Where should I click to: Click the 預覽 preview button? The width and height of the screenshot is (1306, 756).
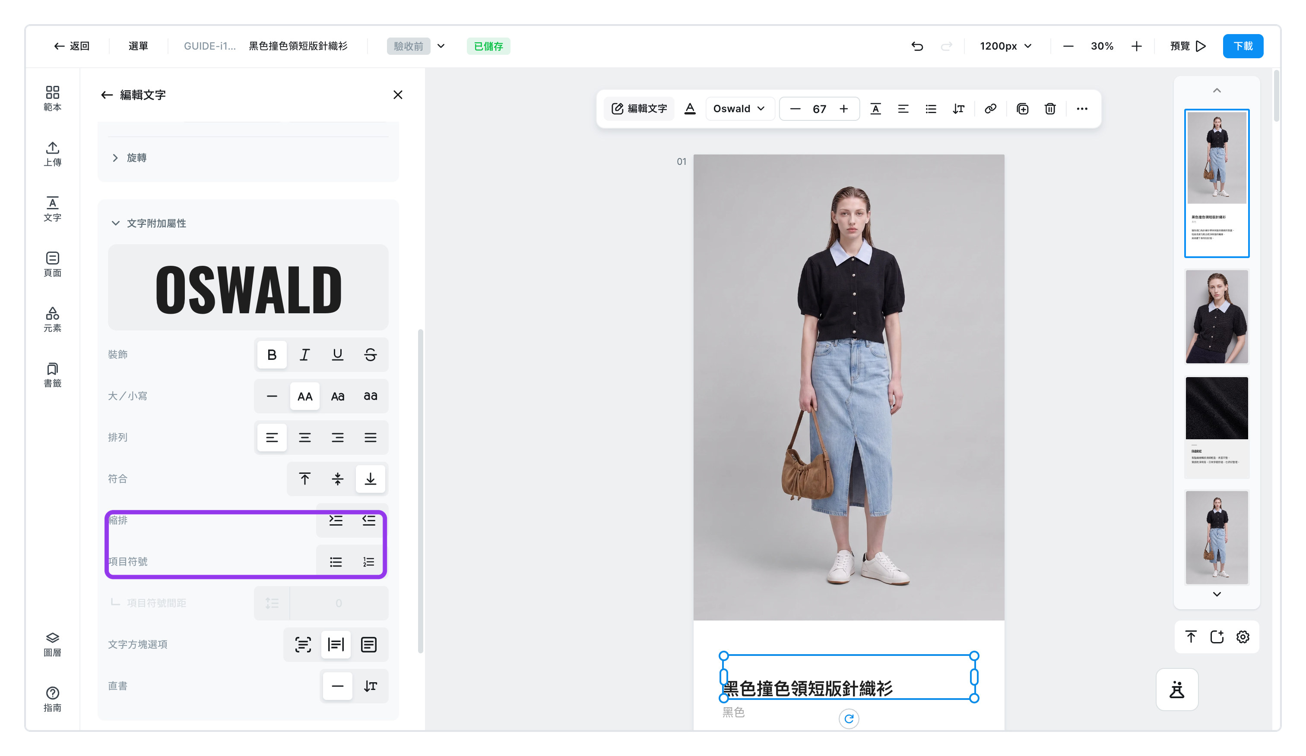click(x=1188, y=46)
